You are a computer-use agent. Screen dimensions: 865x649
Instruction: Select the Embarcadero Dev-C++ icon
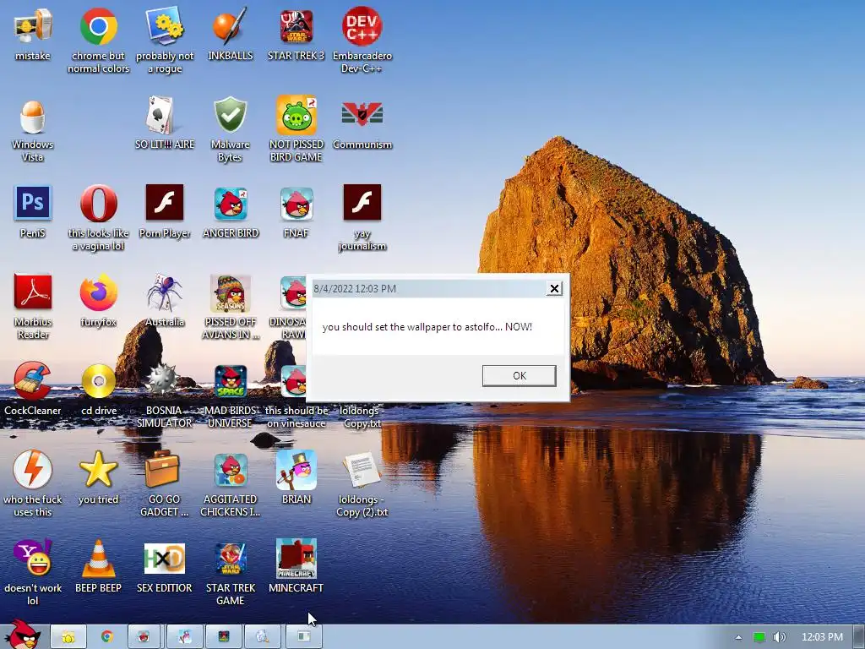click(x=362, y=40)
